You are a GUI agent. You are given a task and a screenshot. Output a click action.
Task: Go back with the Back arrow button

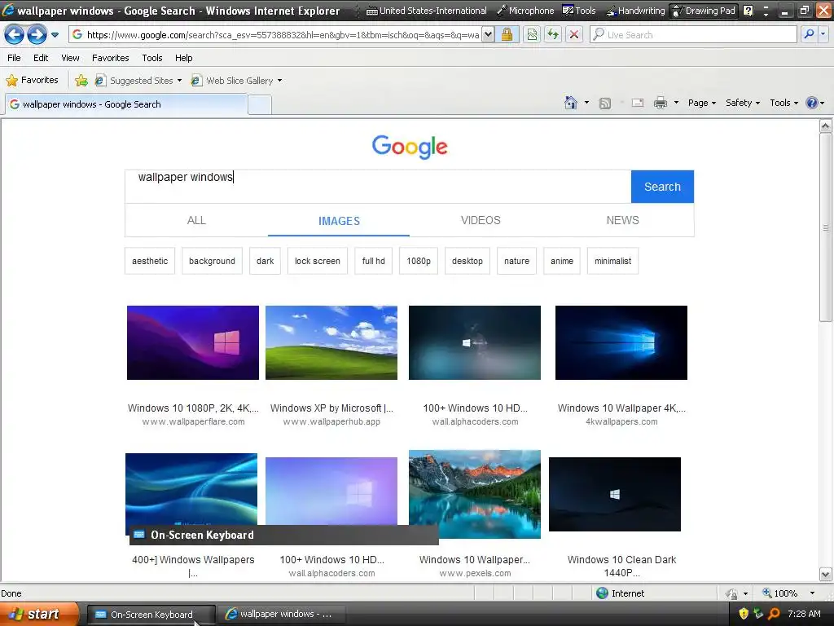pos(15,34)
